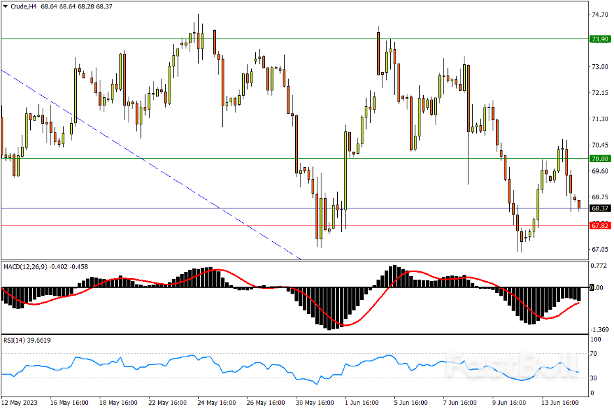
Task: Click the green 73.90 price tag
Action: click(x=600, y=39)
